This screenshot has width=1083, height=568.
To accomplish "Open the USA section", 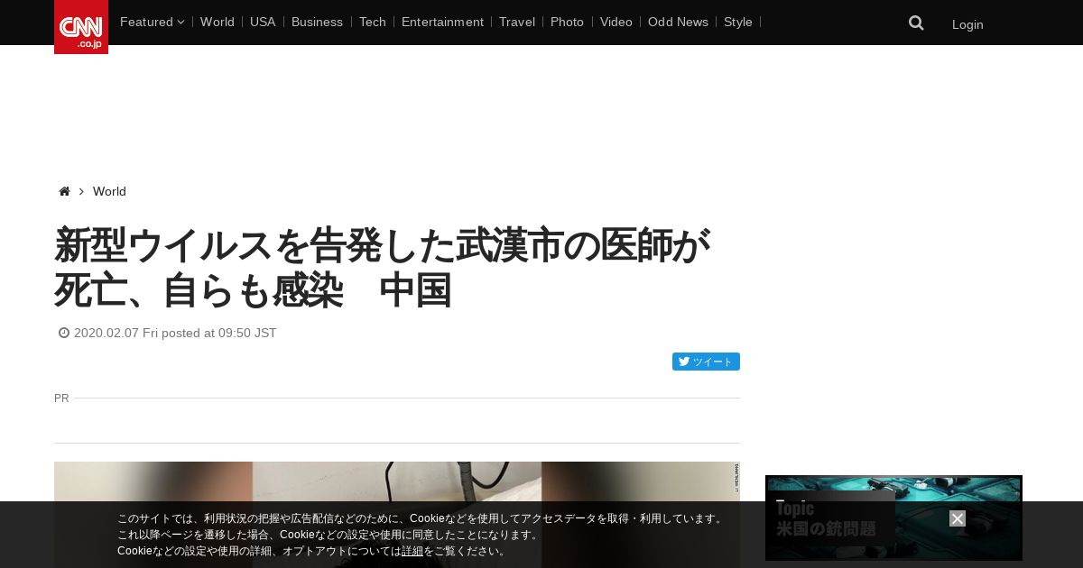I will [x=263, y=22].
